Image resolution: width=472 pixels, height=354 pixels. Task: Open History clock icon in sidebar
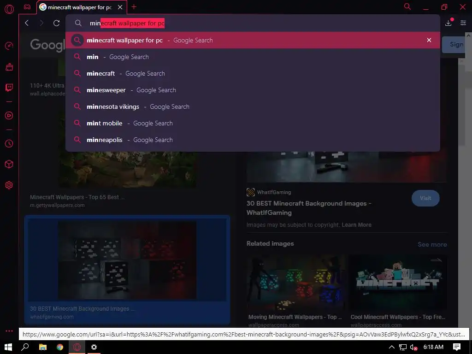click(x=9, y=144)
